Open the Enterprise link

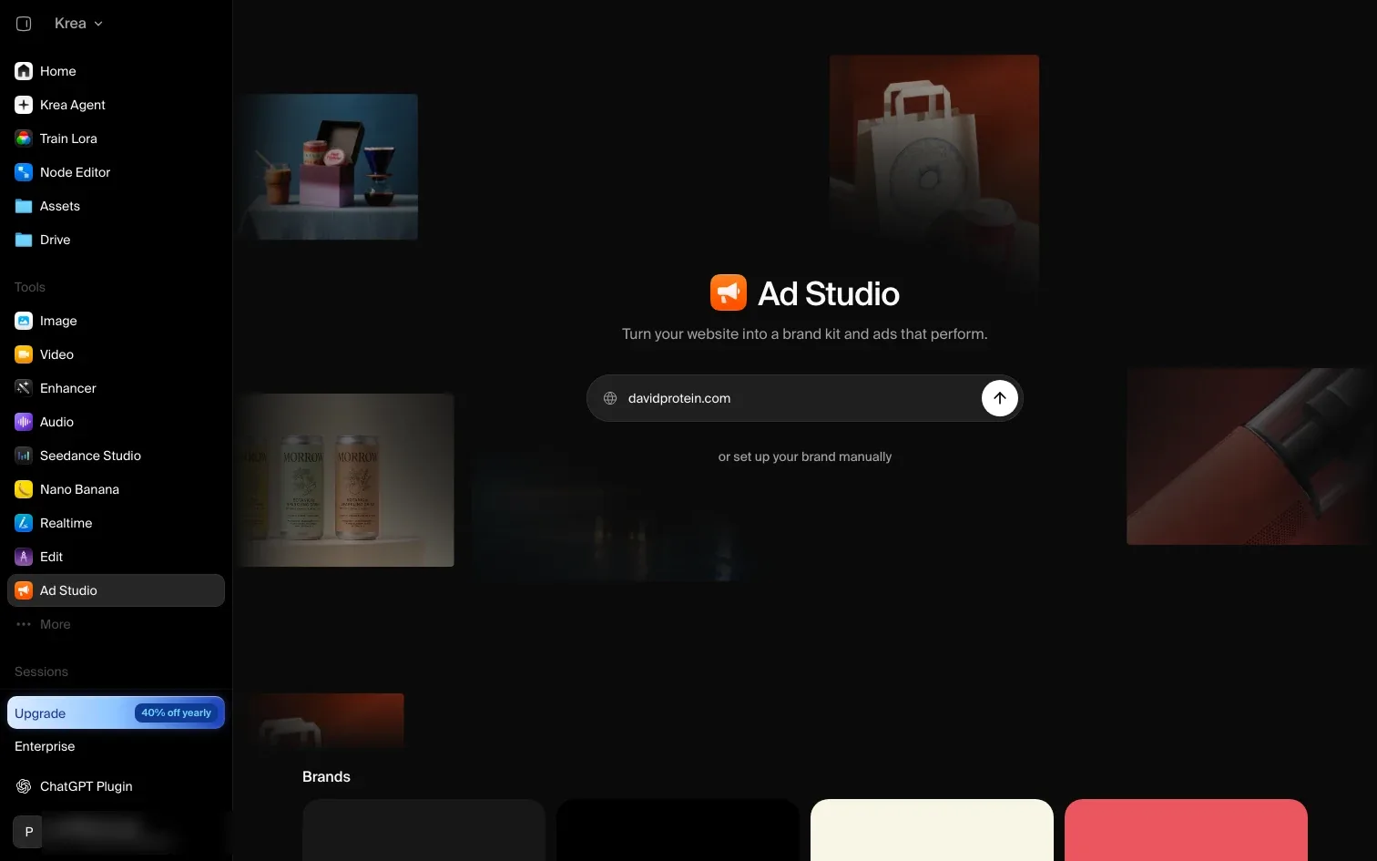click(x=45, y=746)
